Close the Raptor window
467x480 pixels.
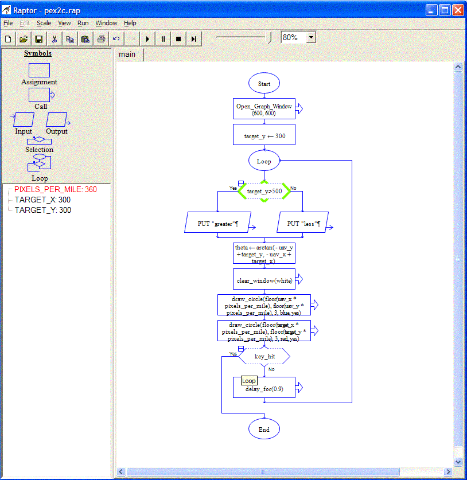point(458,10)
